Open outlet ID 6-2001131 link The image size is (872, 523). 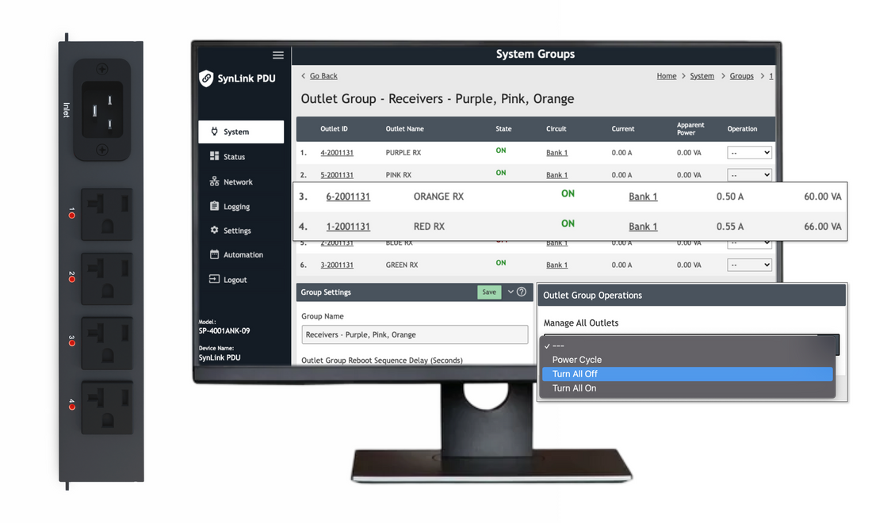348,197
